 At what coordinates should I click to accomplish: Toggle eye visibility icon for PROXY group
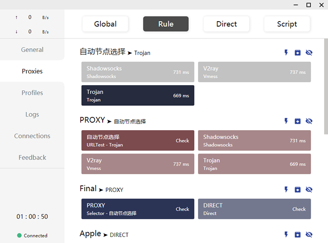pos(309,121)
